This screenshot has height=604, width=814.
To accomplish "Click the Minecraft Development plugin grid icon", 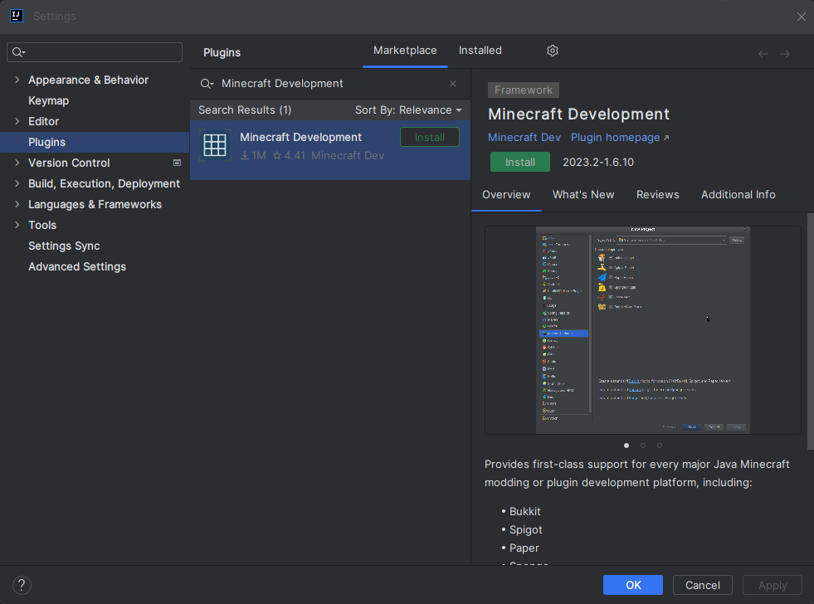I will click(215, 145).
